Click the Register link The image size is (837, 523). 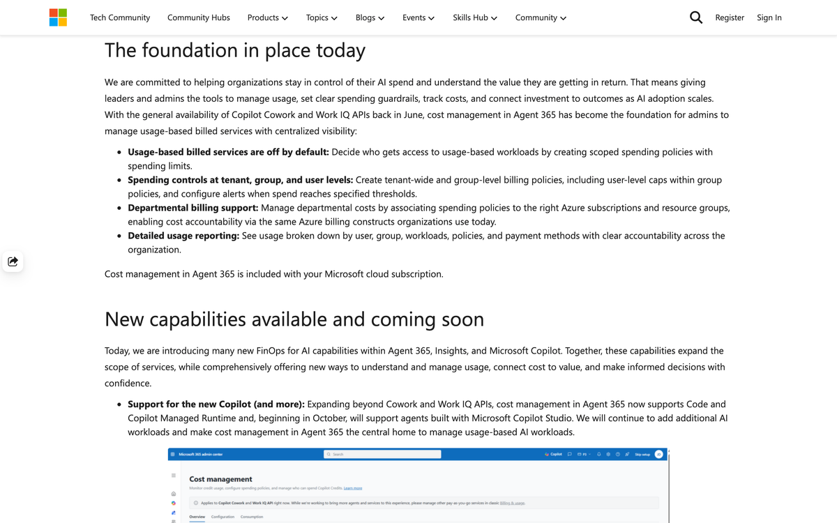click(730, 17)
